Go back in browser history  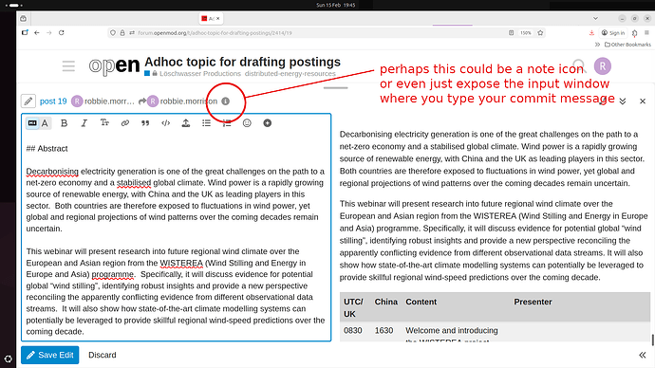point(37,32)
